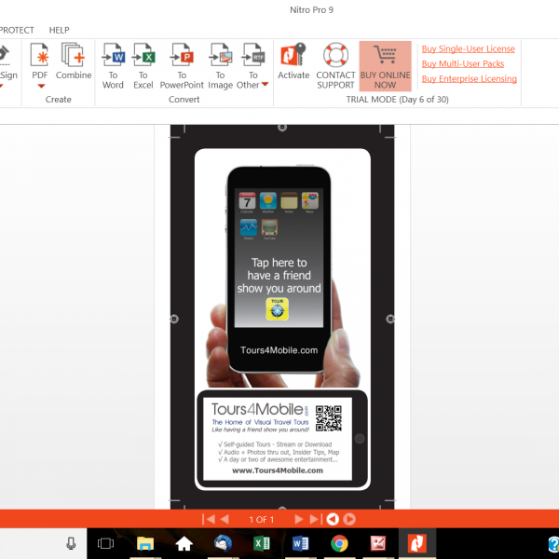
Task: Open Thunderbird from the taskbar
Action: (223, 544)
